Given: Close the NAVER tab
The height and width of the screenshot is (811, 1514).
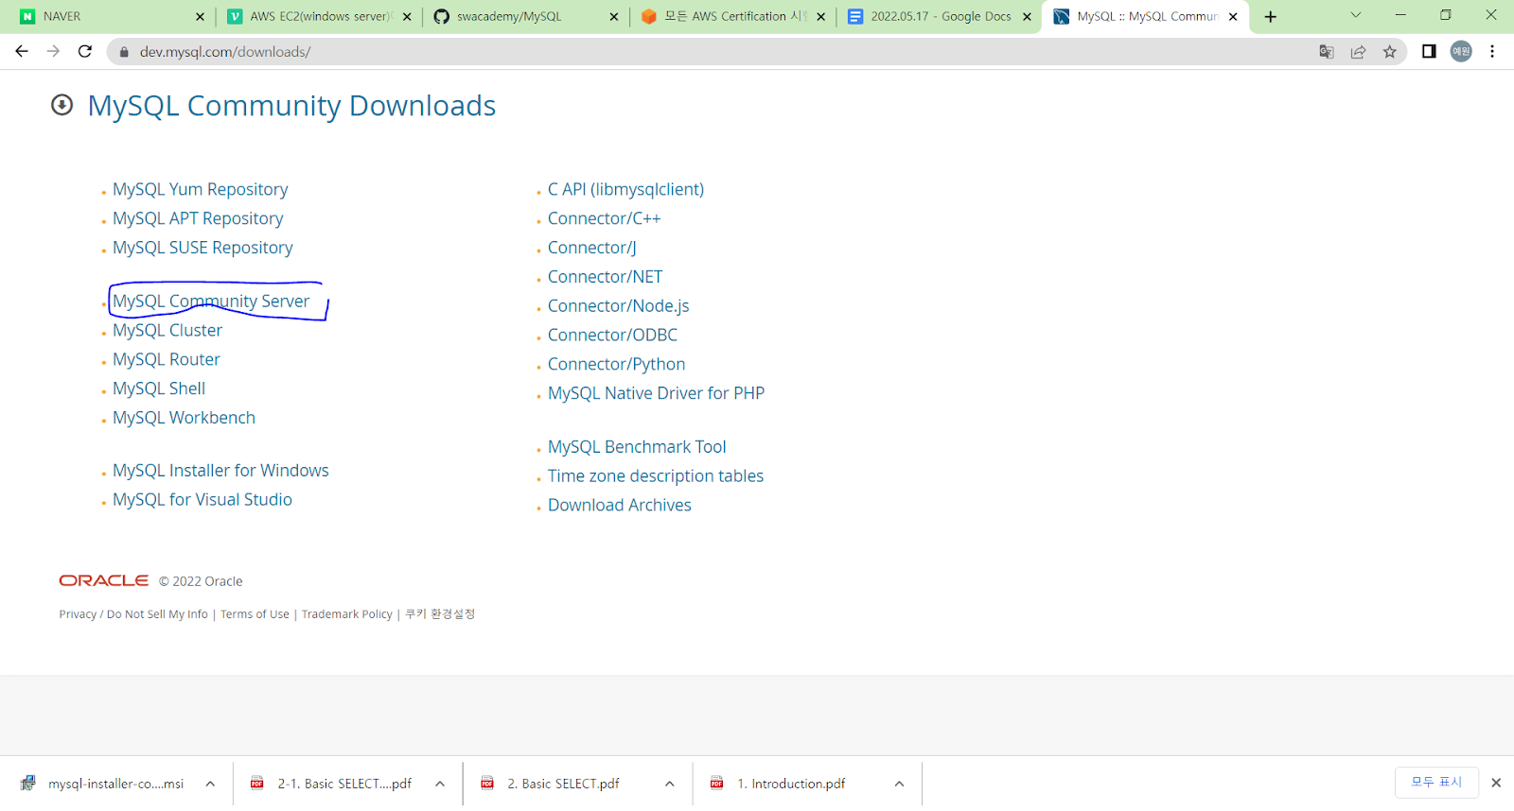Looking at the screenshot, I should 200,16.
